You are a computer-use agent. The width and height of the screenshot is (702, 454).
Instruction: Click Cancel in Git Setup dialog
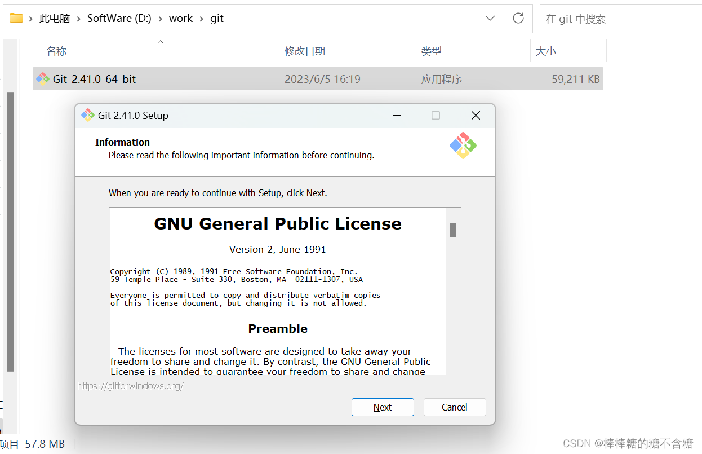pos(455,407)
